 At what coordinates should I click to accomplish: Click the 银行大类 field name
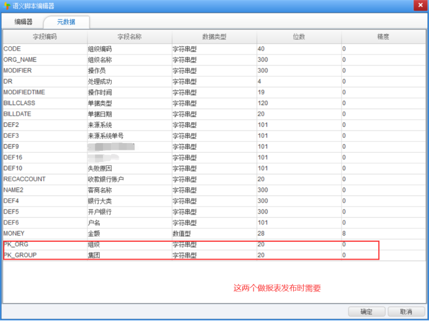[100, 201]
